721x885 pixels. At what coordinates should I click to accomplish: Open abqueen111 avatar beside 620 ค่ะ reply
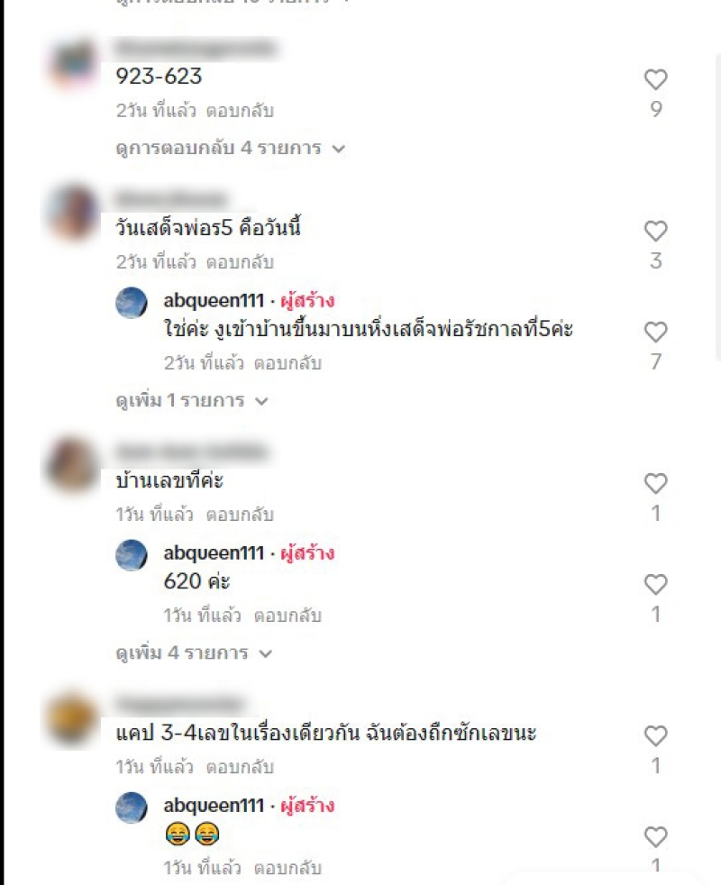pos(132,555)
